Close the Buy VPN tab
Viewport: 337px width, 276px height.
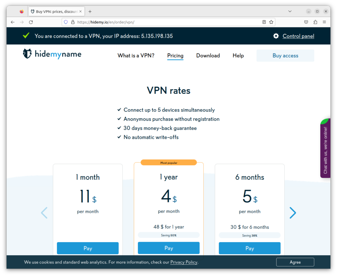coord(80,12)
